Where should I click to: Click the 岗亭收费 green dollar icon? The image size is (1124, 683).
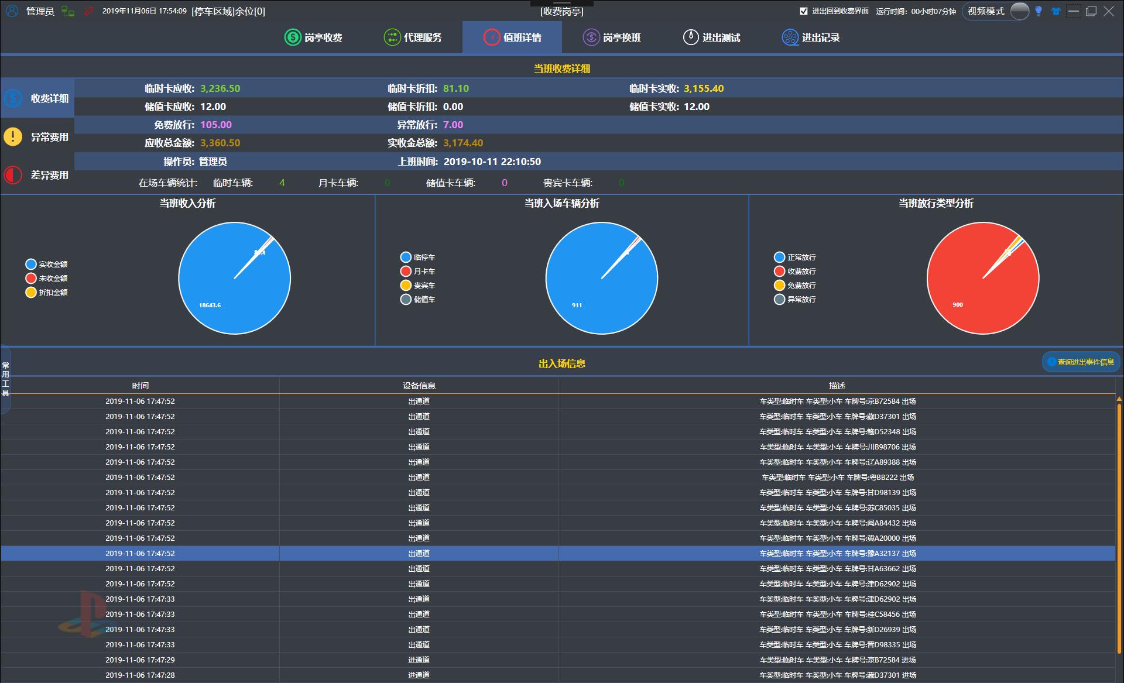[292, 37]
